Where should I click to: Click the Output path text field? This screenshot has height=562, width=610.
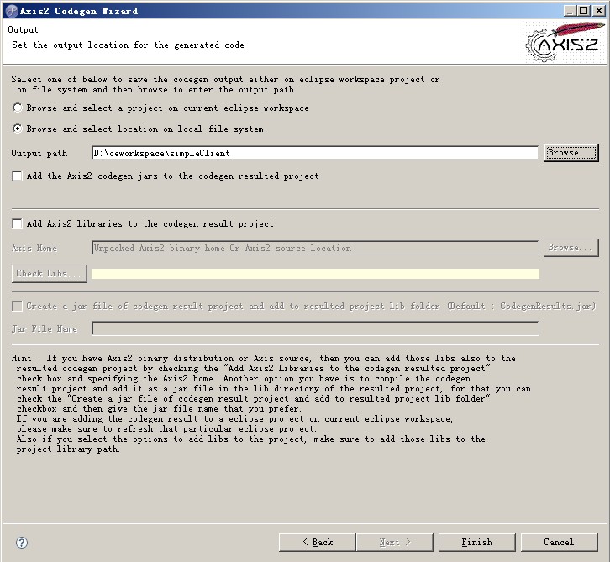pos(315,153)
